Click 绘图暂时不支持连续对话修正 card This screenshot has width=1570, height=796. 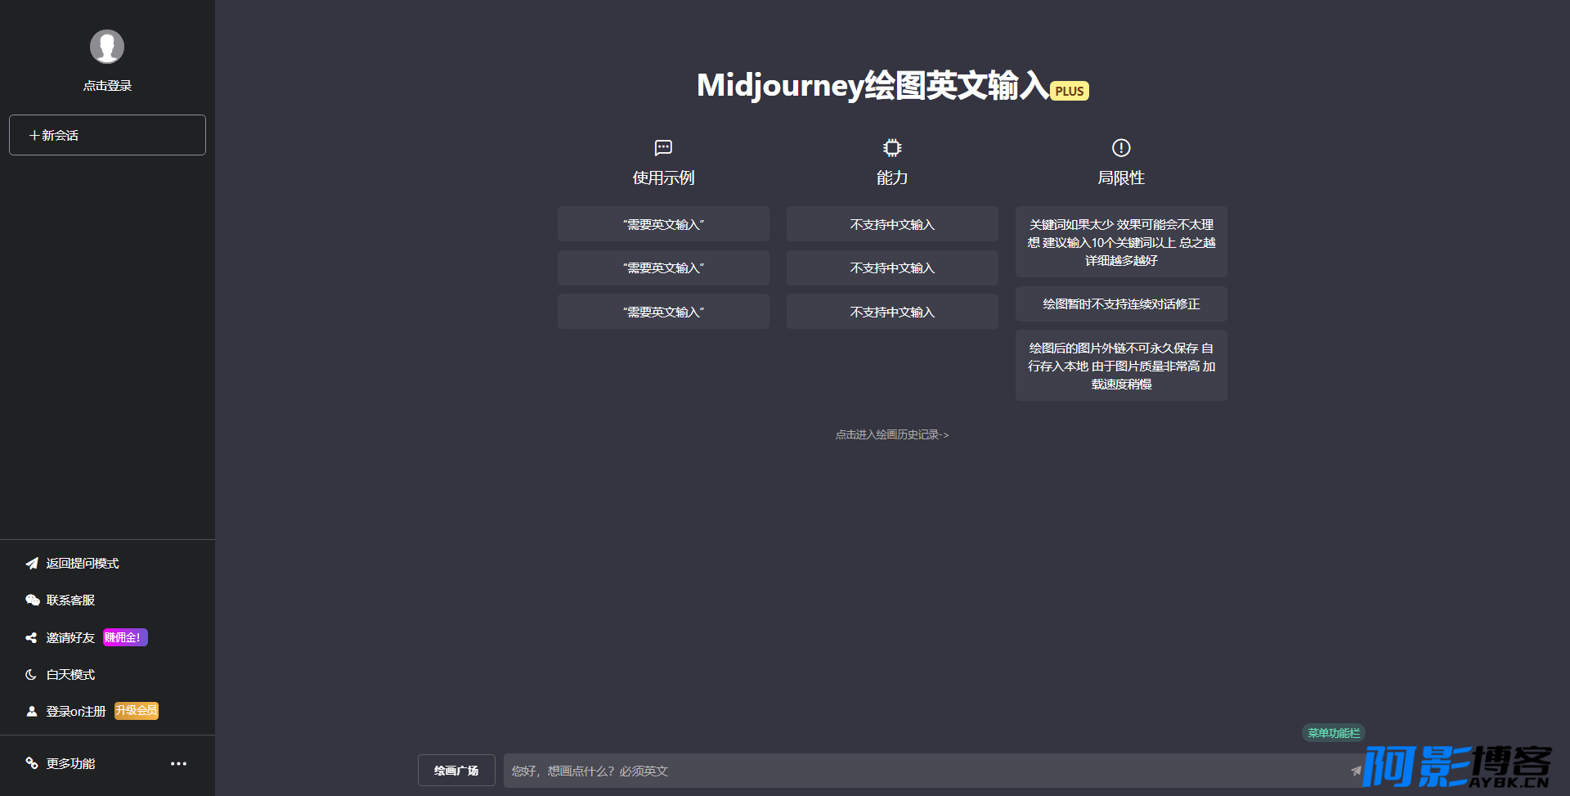point(1121,304)
